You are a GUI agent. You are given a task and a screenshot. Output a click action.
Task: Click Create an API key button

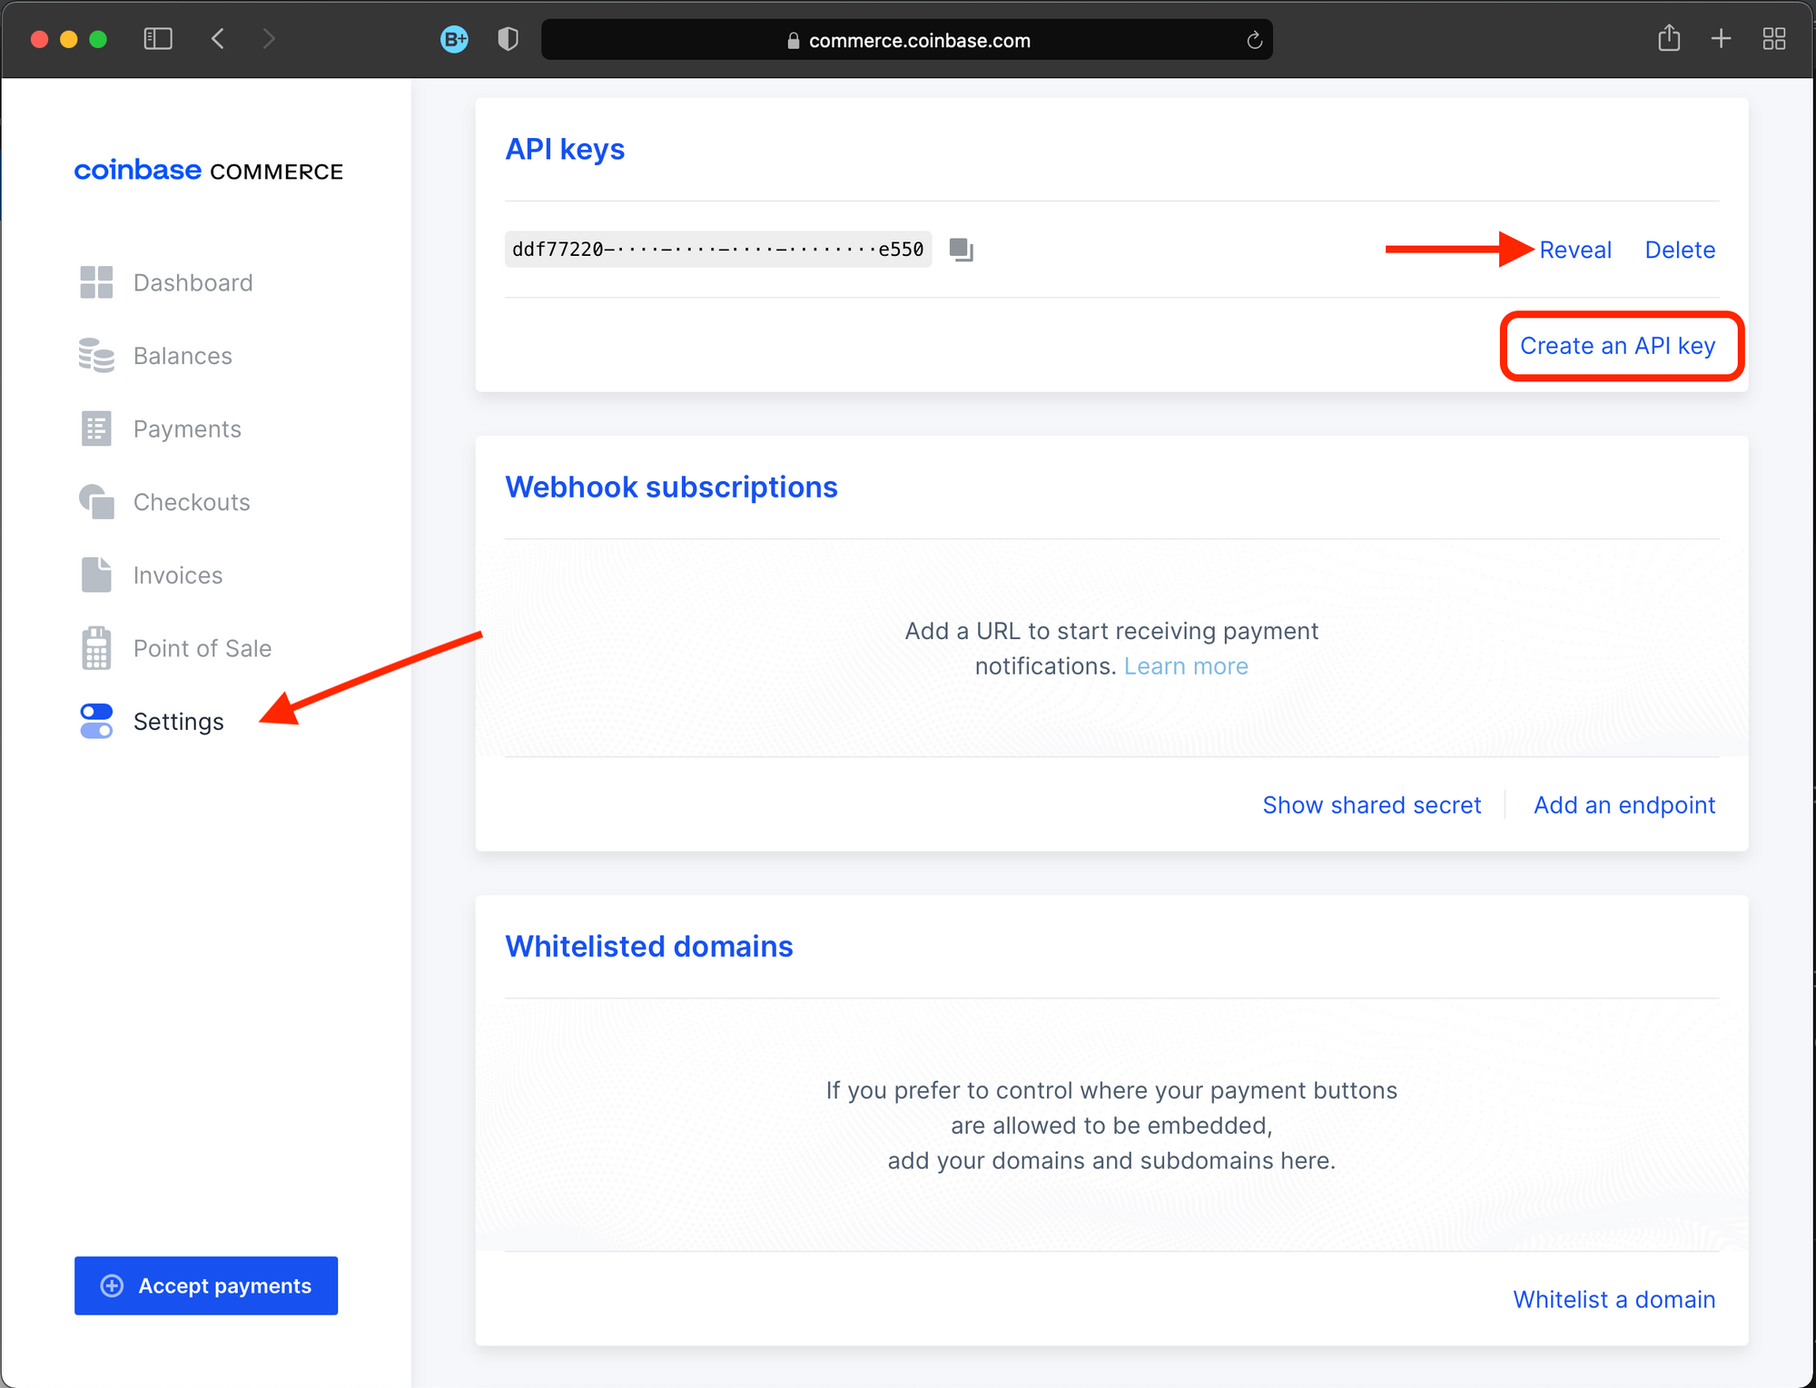tap(1616, 346)
